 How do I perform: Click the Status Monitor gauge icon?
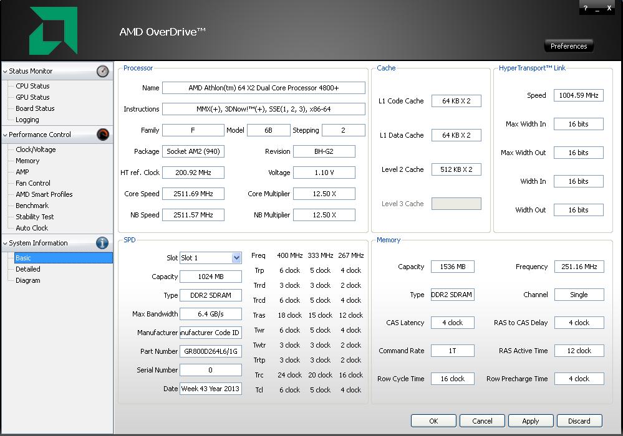[x=102, y=71]
